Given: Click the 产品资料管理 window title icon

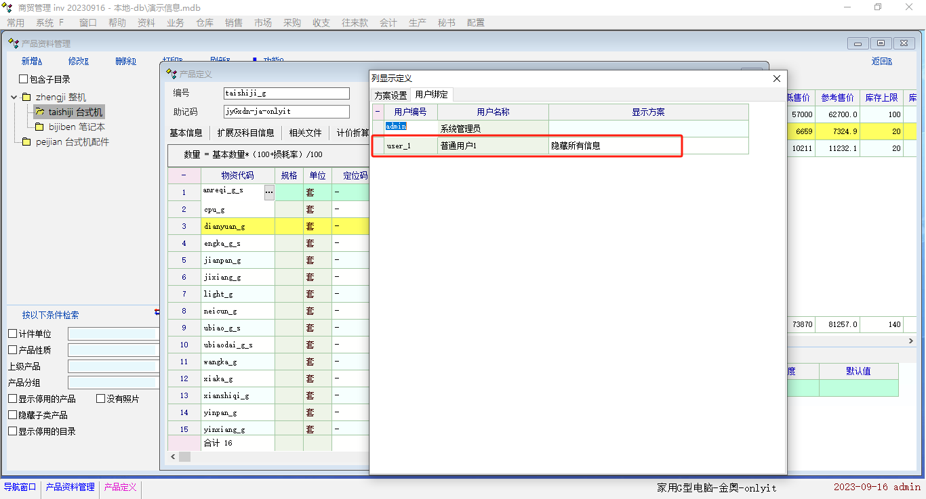Looking at the screenshot, I should coord(13,43).
